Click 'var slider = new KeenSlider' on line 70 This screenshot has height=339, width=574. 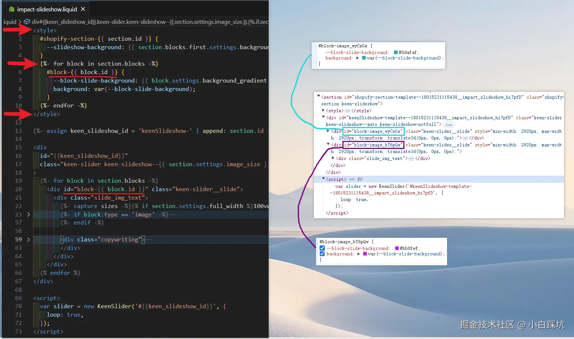[x=86, y=306]
